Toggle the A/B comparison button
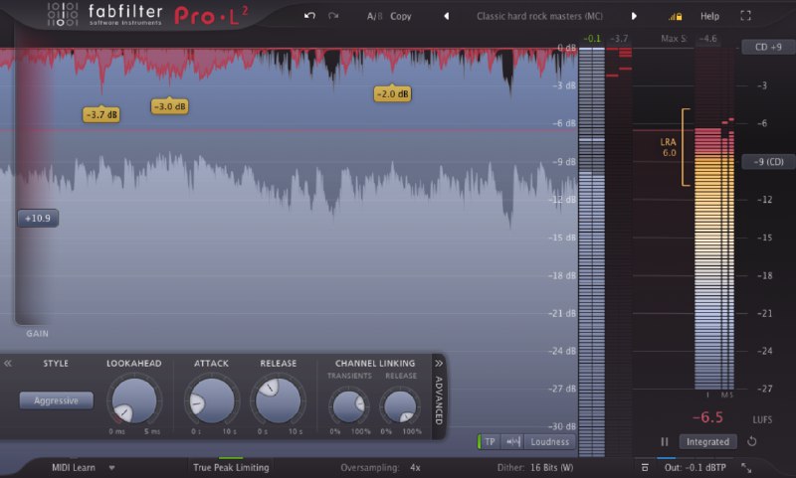Viewport: 796px width, 478px height. 374,16
